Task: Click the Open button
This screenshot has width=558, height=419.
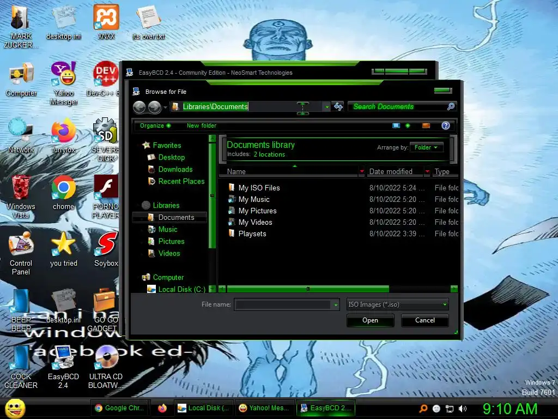Action: (370, 320)
